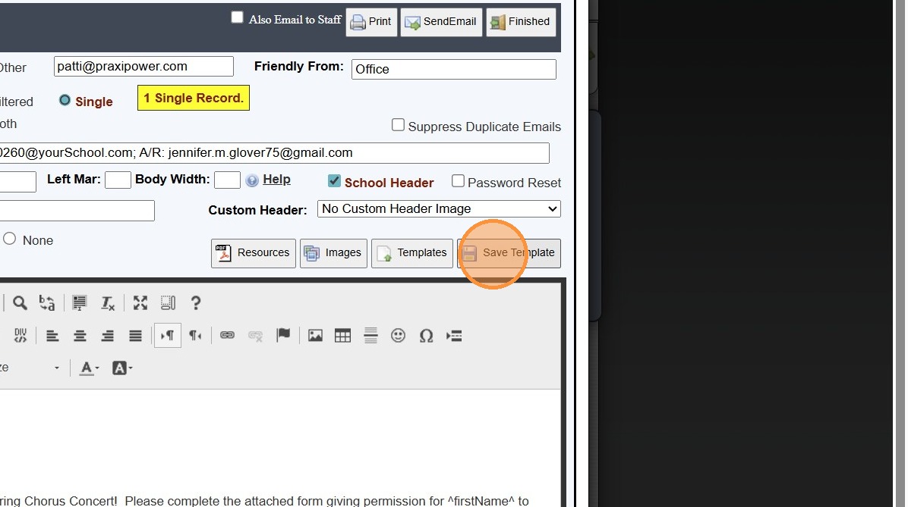Insert an image into the editor
The image size is (908, 507).
315,335
